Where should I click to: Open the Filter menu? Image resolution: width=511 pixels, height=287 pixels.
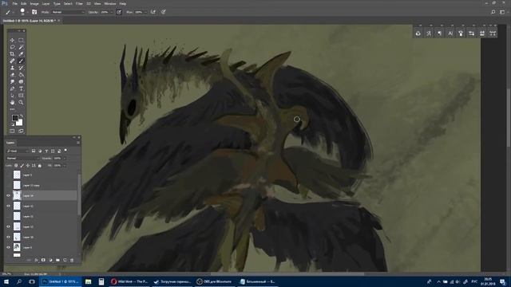tap(79, 3)
